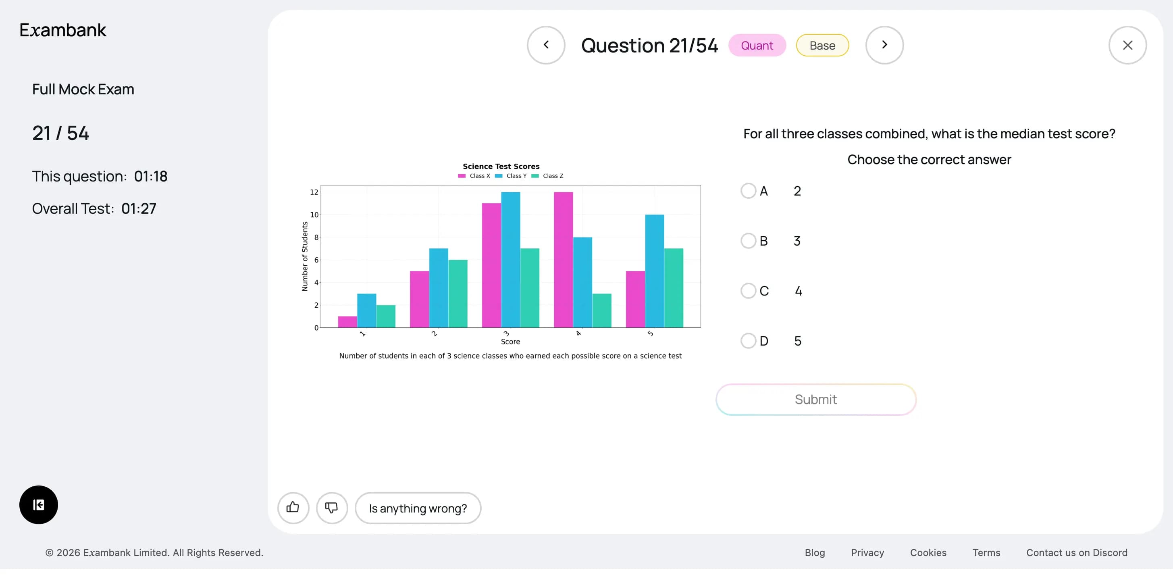Pick answer C with value 4

[x=748, y=291]
